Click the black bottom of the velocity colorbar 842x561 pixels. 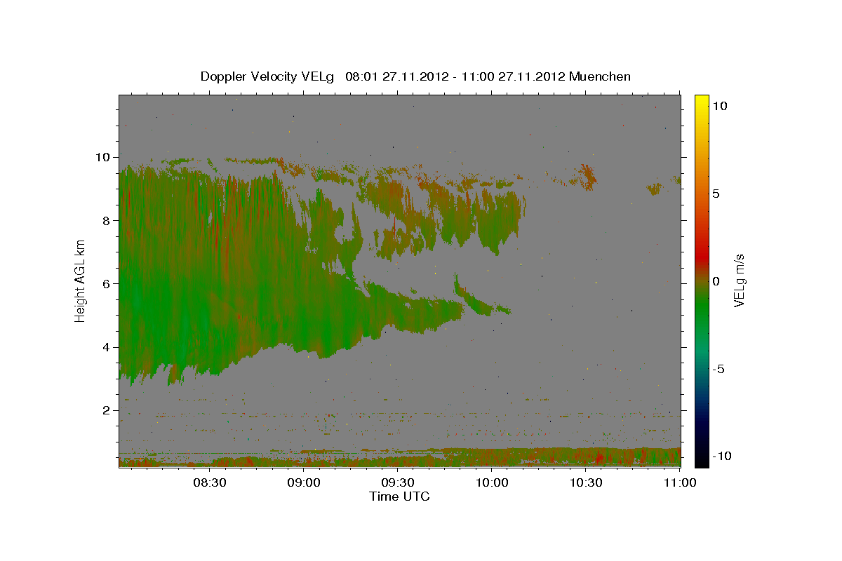click(x=702, y=459)
